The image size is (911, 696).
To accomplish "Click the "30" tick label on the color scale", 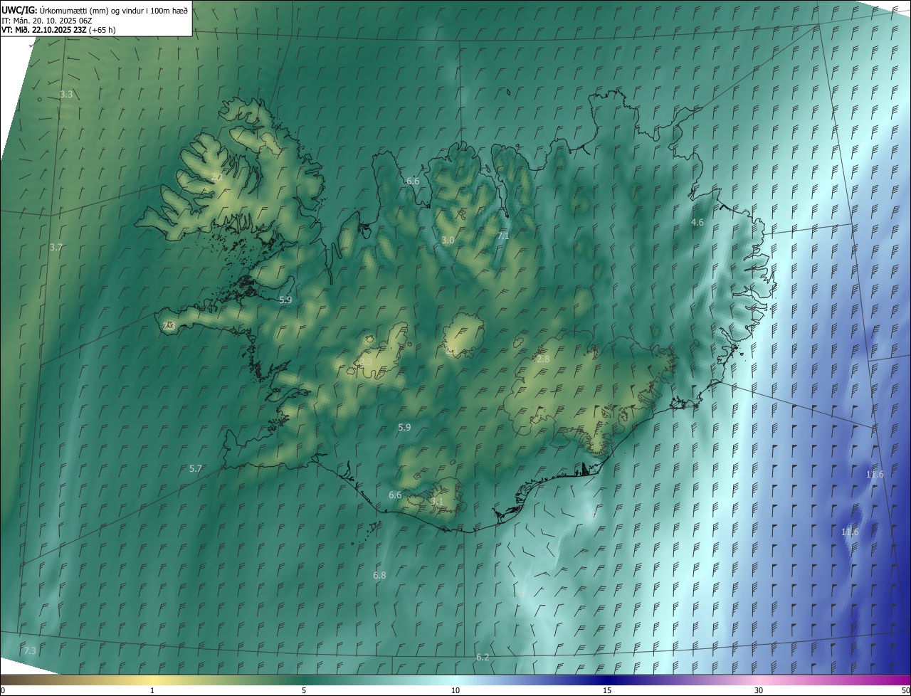I will click(x=759, y=691).
